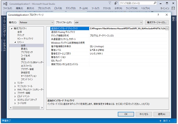Open the ビルド(B) menu
This screenshot has width=178, height=124.
[x=58, y=8]
